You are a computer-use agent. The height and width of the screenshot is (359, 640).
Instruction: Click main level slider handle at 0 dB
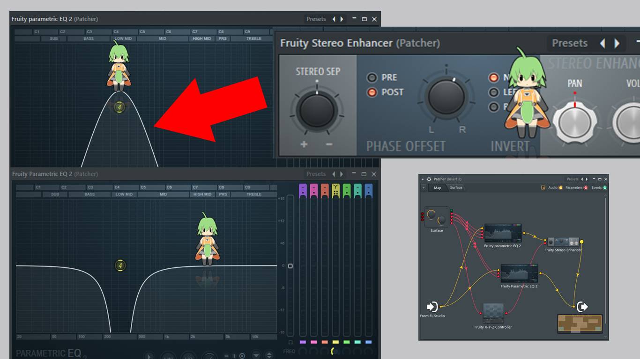[x=290, y=266]
